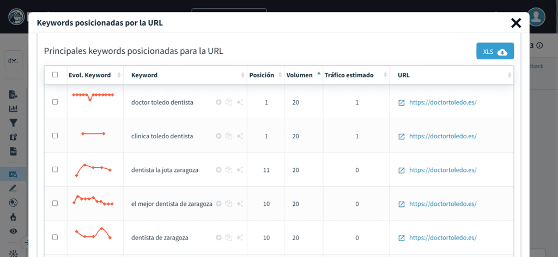Copy the 'dentista de zaragoza' keyword
The image size is (558, 257).
pos(229,238)
